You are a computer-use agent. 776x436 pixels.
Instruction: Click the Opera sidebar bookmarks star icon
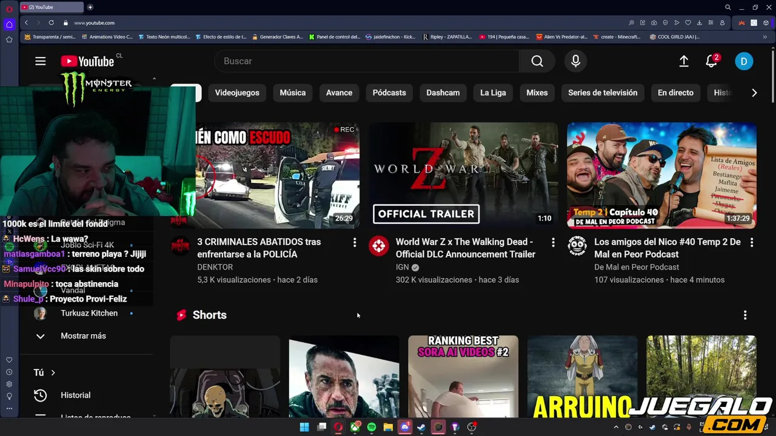[9, 39]
